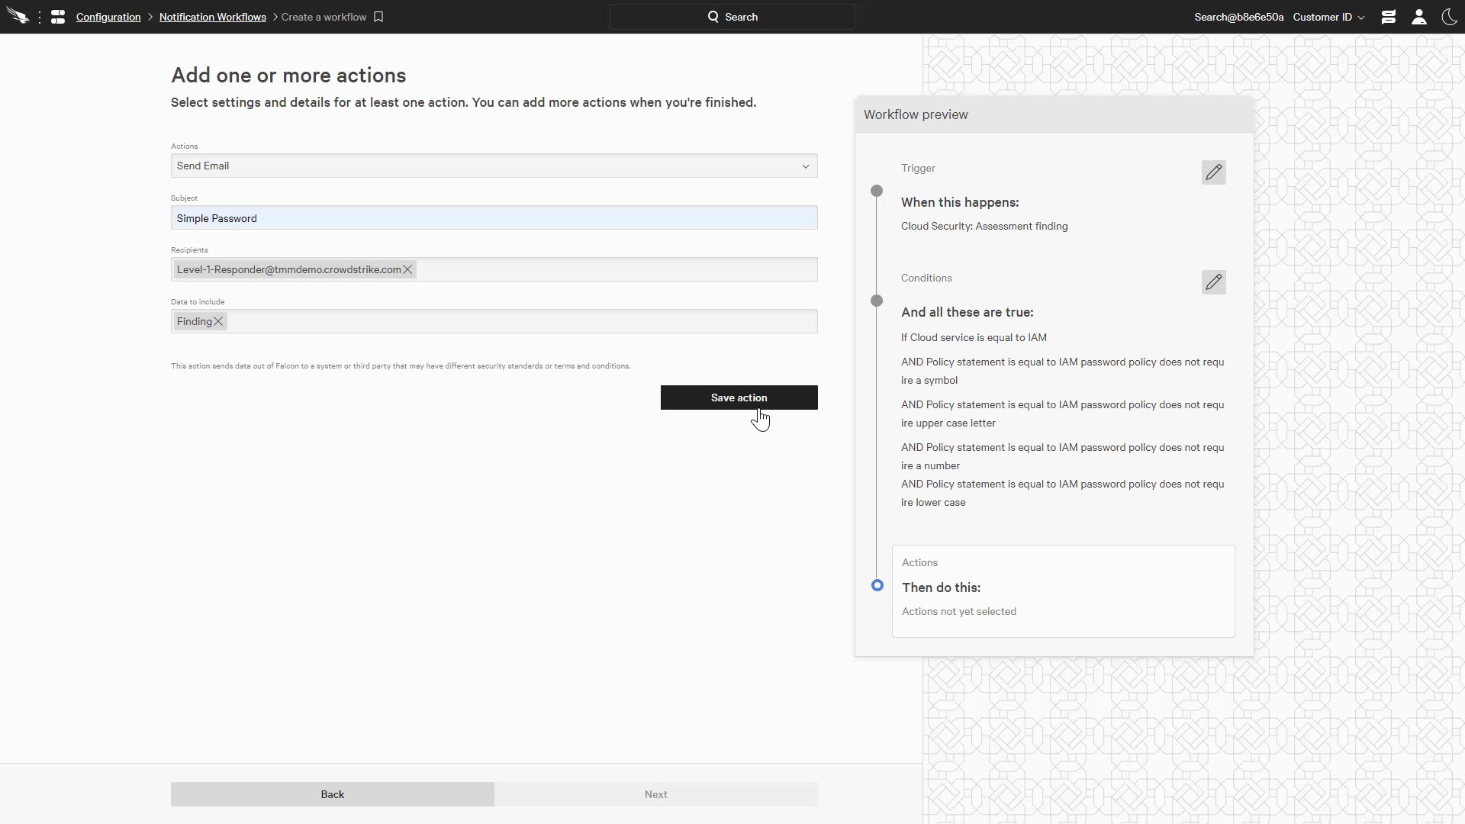Select the Actions step radio marker
This screenshot has height=824, width=1465.
click(x=877, y=585)
